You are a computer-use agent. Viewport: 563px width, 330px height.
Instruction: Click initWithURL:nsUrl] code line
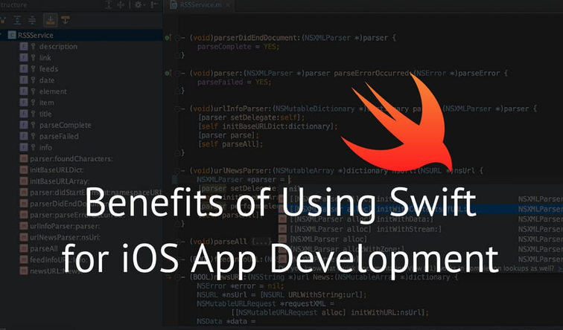tap(330, 312)
